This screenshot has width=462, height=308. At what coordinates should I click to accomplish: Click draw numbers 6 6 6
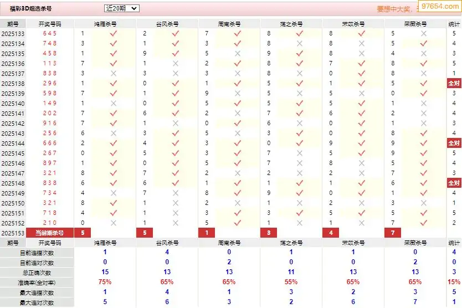(50, 143)
